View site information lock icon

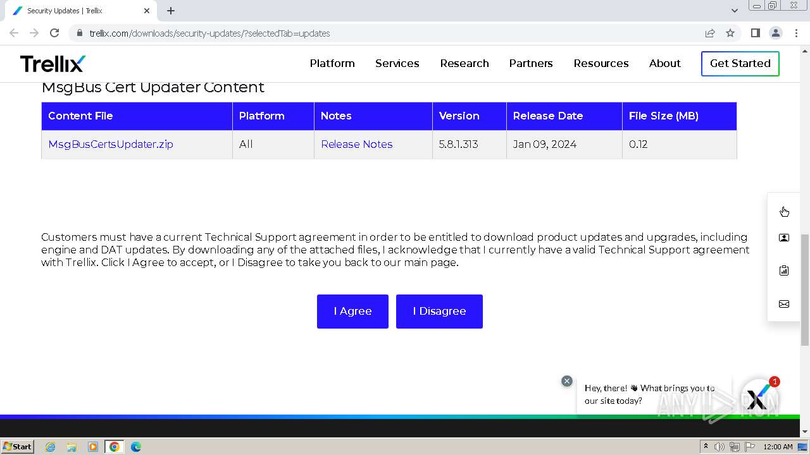click(79, 33)
